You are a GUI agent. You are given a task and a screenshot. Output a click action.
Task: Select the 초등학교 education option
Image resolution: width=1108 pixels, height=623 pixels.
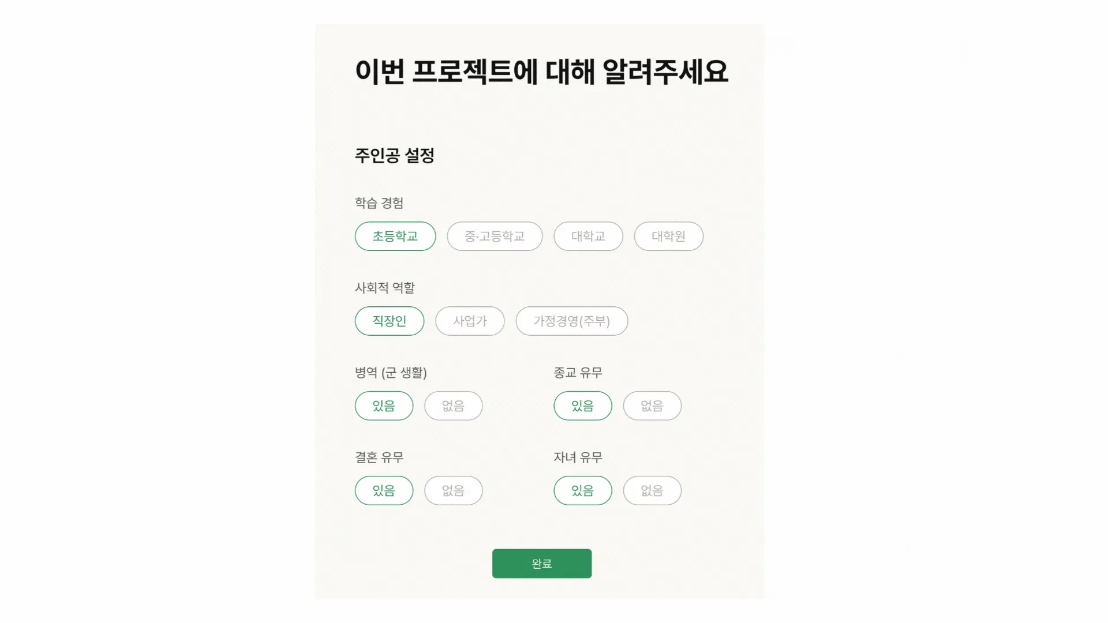tap(395, 236)
